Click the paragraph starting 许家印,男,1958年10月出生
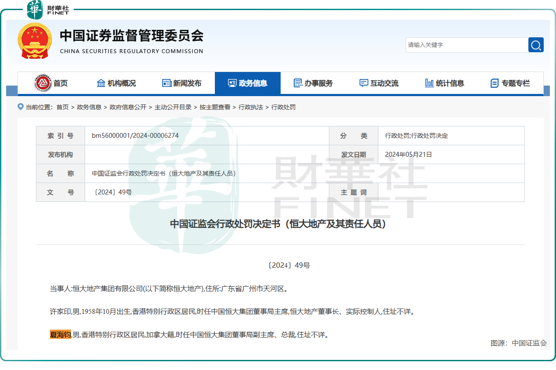Viewport: 556px width, 370px height. (x=232, y=312)
